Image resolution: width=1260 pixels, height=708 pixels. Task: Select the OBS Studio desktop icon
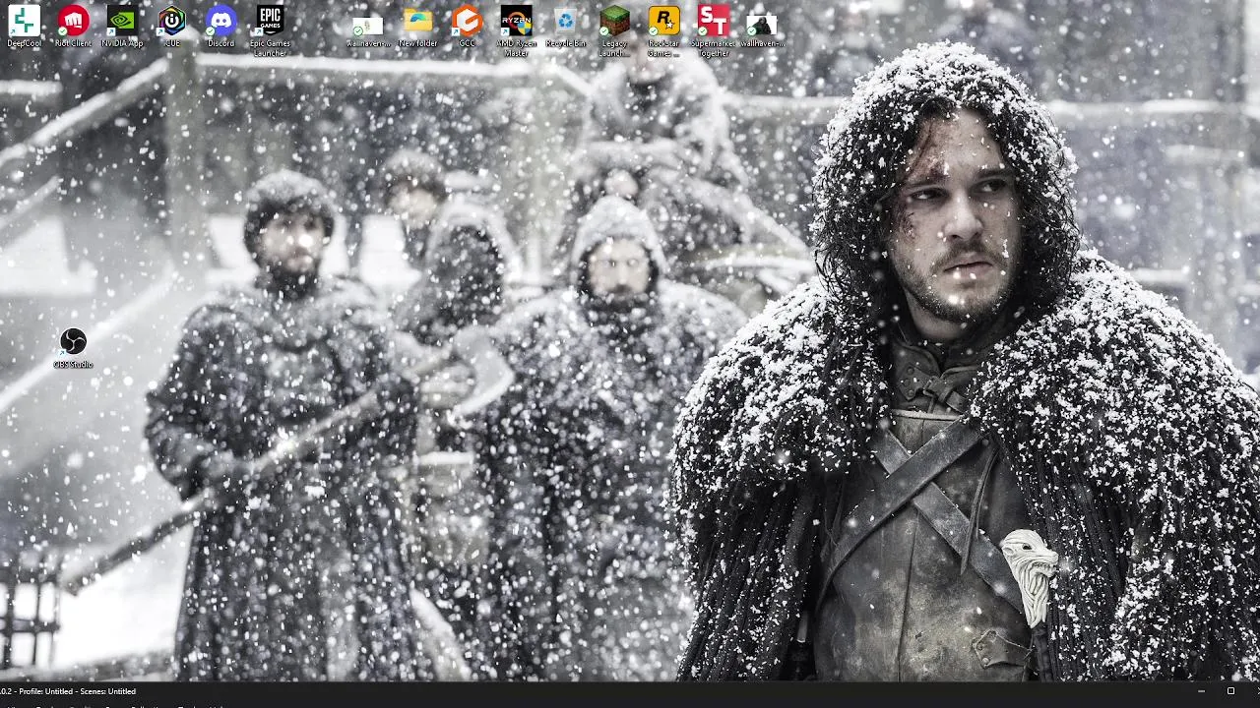73,349
